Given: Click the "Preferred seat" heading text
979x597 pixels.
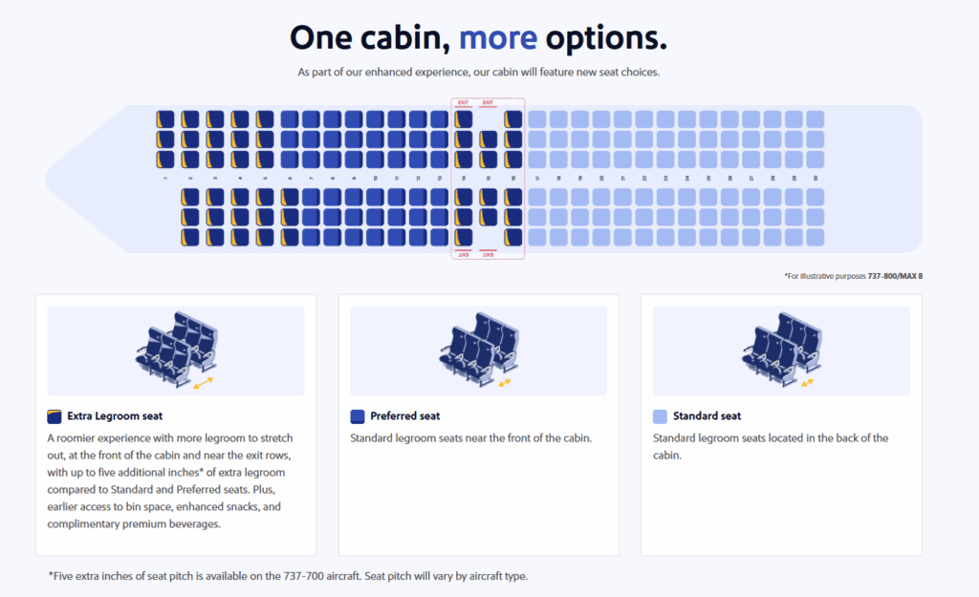Looking at the screenshot, I should (405, 416).
